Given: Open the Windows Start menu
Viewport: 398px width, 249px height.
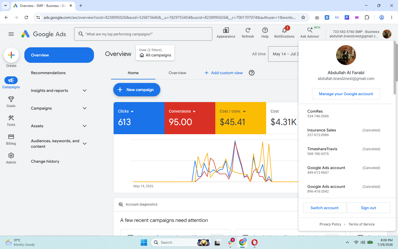Looking at the screenshot, I should [144, 243].
